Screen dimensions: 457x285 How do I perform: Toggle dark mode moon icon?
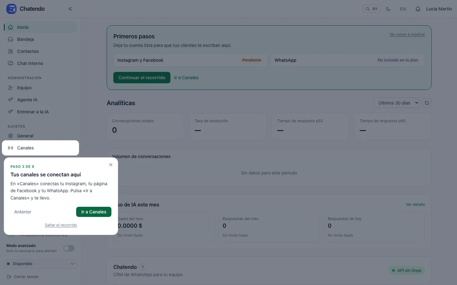[388, 9]
